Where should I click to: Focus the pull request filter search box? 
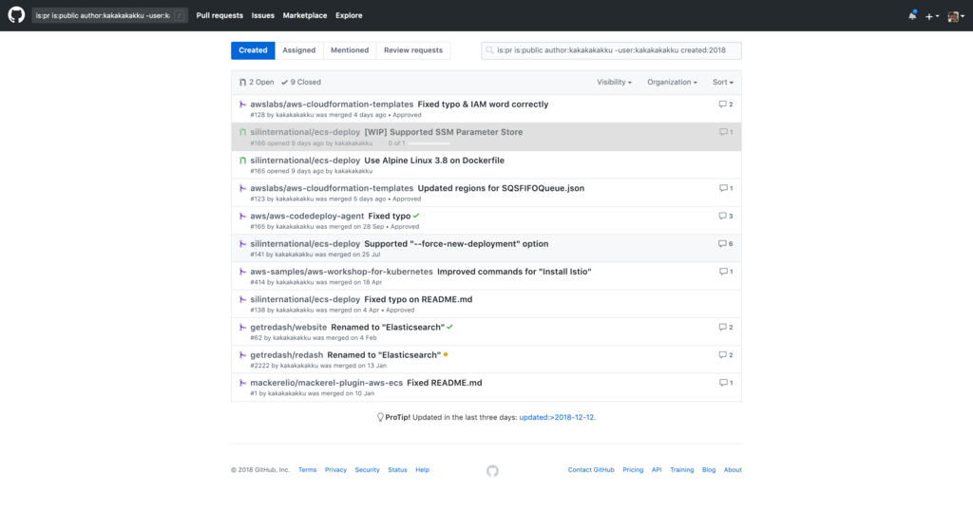point(611,50)
